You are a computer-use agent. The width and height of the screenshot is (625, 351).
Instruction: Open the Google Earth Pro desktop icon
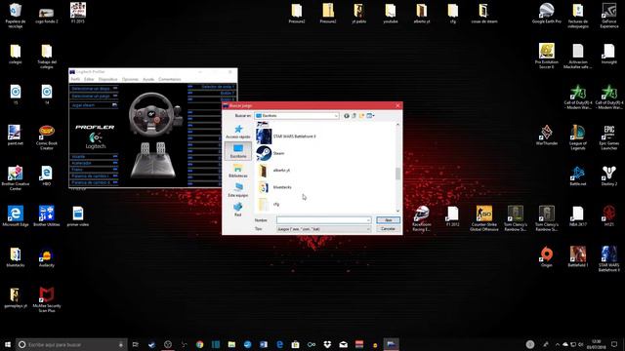click(x=547, y=13)
